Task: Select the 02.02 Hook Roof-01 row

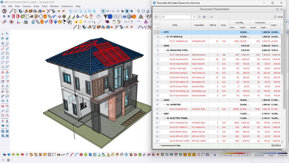Action: (x=217, y=59)
